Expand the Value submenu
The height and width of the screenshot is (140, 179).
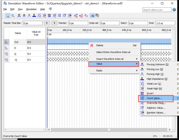point(114,64)
